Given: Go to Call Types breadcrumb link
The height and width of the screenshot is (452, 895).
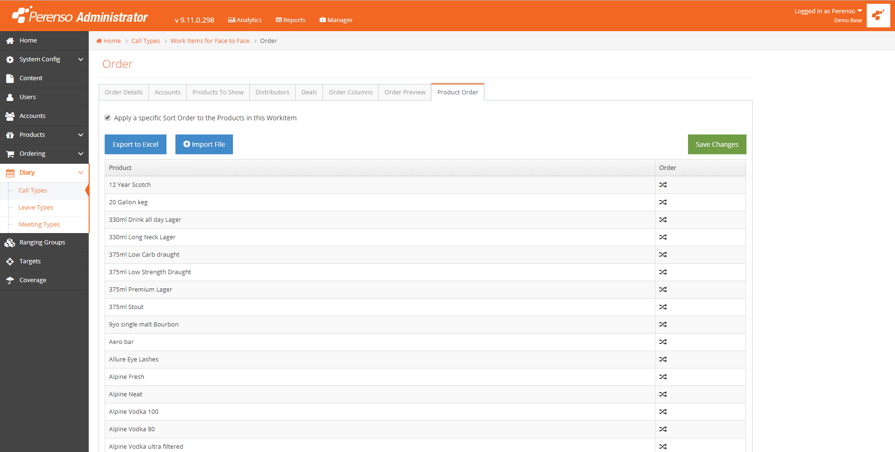Looking at the screenshot, I should tap(146, 41).
